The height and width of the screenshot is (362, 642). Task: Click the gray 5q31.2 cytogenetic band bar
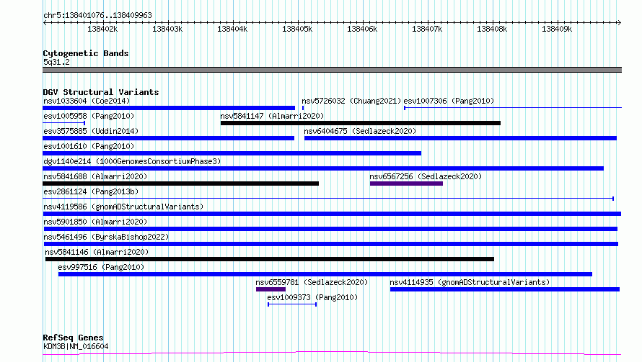(332, 70)
